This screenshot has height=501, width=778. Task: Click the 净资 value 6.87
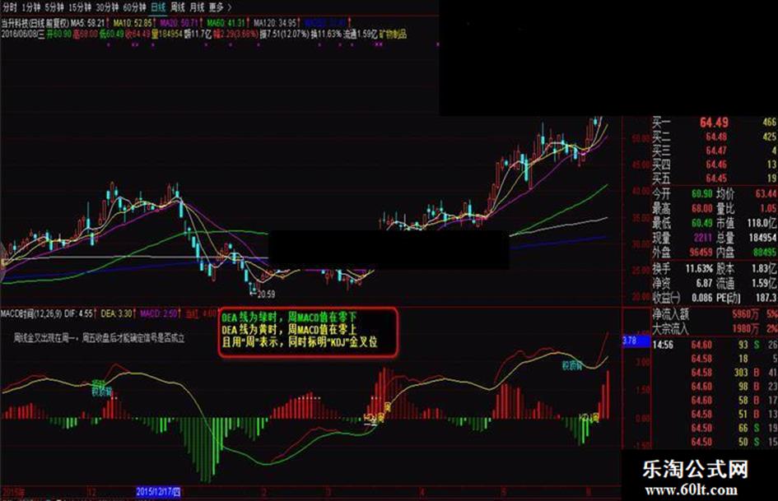(x=705, y=283)
